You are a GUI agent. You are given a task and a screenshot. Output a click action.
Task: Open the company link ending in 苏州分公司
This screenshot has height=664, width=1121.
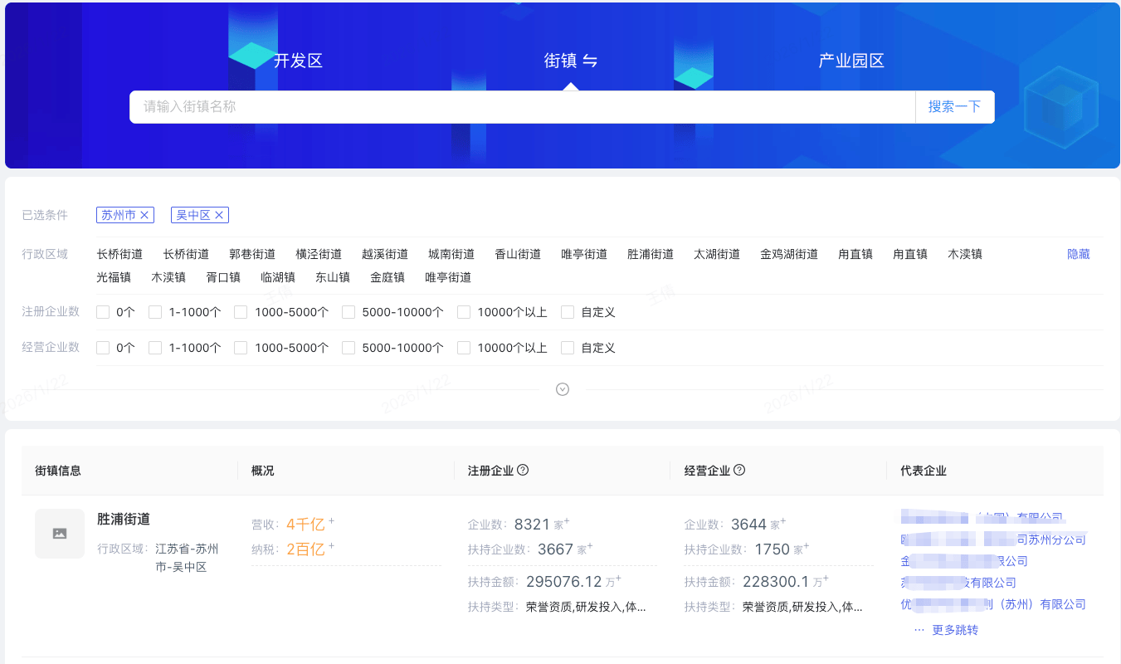(x=993, y=539)
